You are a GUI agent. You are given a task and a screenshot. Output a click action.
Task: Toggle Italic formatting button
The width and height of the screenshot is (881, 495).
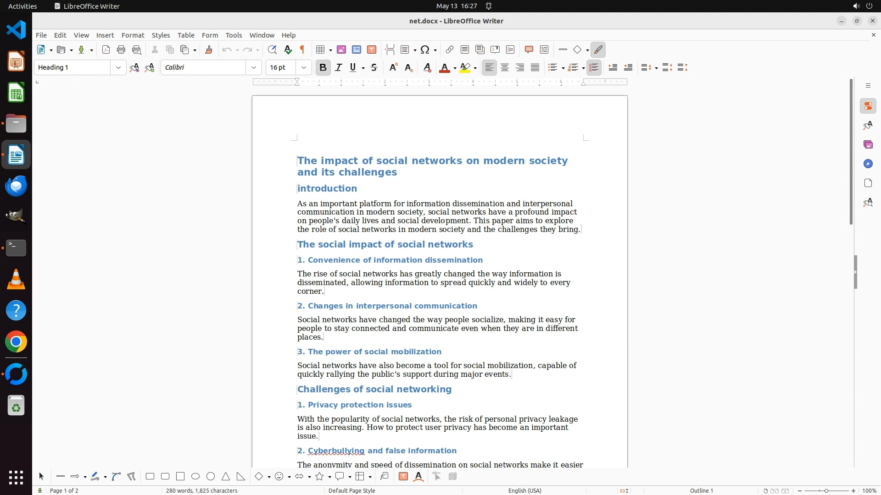click(x=339, y=68)
